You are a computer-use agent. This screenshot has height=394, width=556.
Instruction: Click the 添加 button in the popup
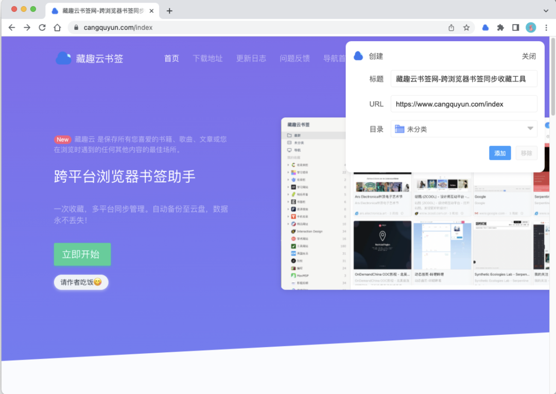(x=499, y=153)
